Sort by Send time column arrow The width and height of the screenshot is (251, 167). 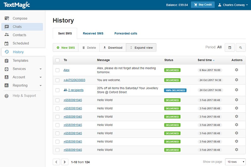214,60
